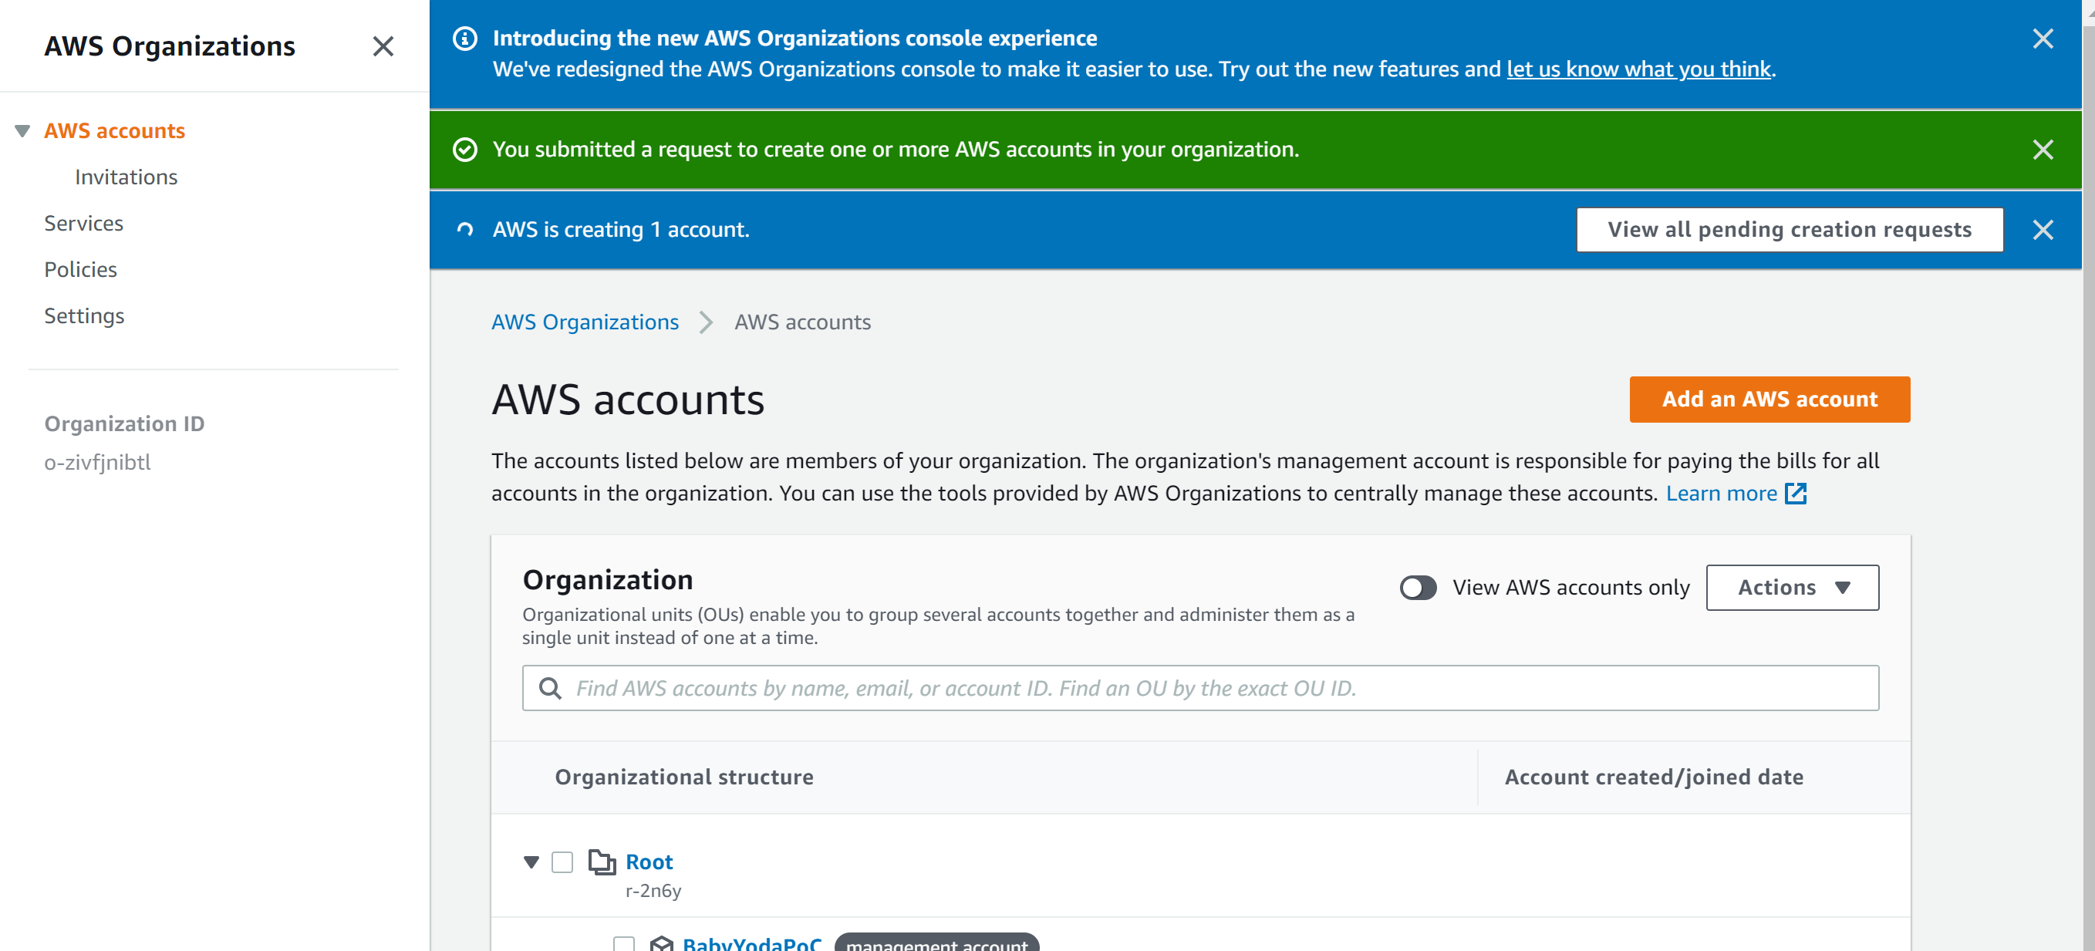Click the Account created/joined date column header

pos(1653,777)
